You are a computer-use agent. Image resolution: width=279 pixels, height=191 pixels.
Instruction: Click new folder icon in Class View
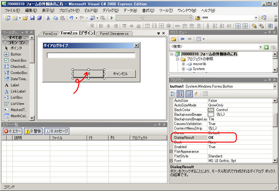[174, 39]
